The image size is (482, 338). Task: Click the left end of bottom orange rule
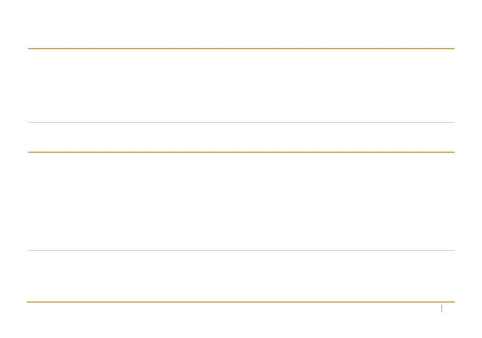(x=29, y=302)
